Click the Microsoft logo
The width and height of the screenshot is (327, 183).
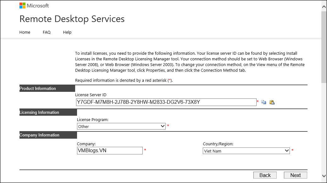(34, 6)
